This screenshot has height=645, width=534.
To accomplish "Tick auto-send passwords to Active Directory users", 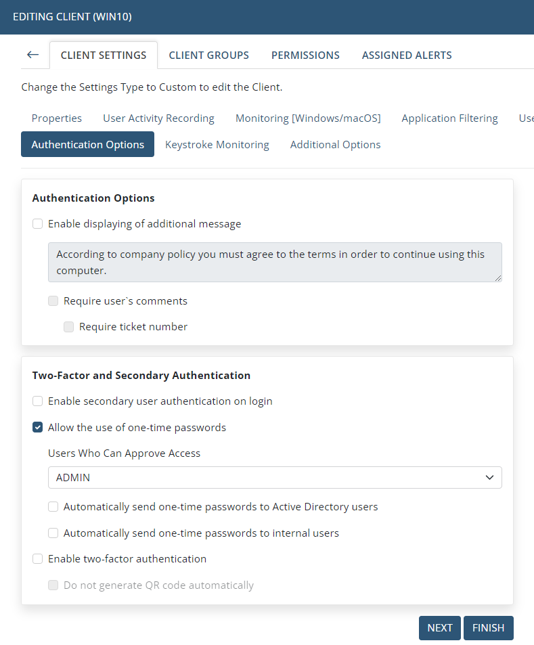I will point(53,507).
